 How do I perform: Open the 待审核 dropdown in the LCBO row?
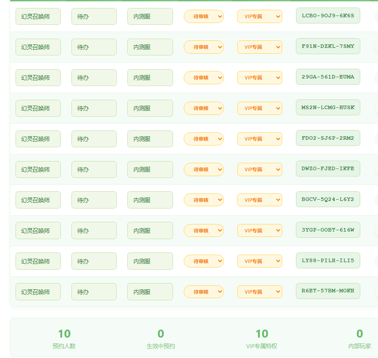204,16
